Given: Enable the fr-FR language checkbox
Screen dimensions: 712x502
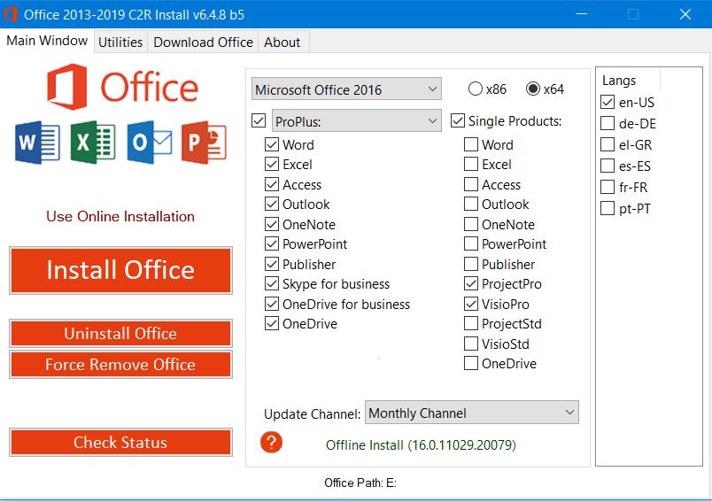Looking at the screenshot, I should click(x=608, y=187).
